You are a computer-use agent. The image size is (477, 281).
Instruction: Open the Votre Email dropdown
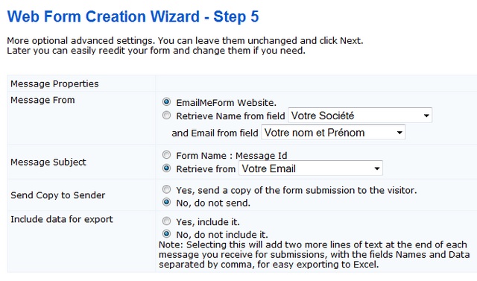[x=311, y=168]
